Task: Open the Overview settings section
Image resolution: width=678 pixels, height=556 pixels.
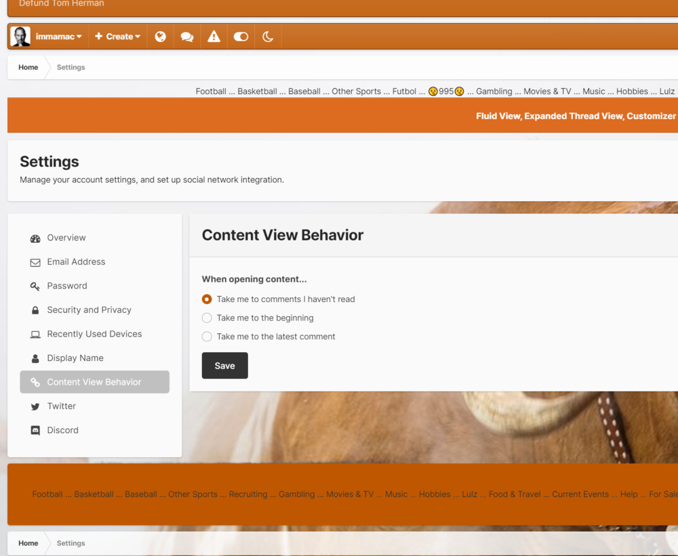Action: [66, 238]
